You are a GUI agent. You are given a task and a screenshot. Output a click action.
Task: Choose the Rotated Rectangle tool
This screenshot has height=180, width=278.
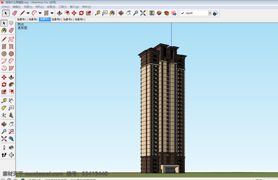[11, 47]
